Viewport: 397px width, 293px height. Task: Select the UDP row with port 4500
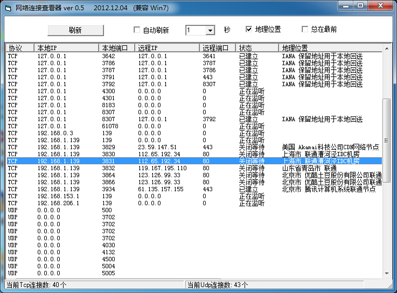pos(194,259)
